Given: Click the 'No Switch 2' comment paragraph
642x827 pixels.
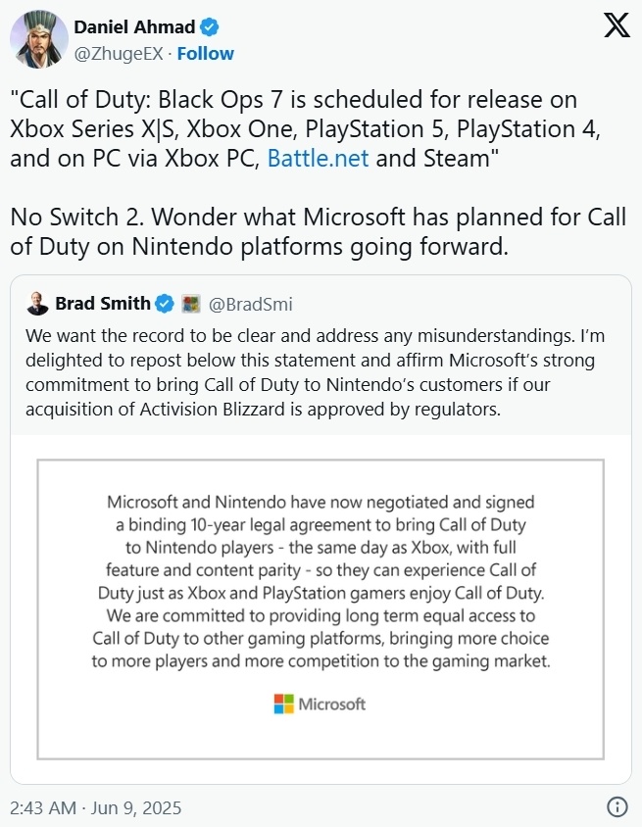Looking at the screenshot, I should click(x=319, y=232).
